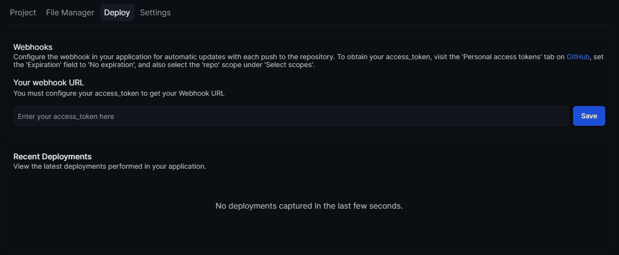This screenshot has width=619, height=255.
Task: Click the Save button
Action: (x=589, y=116)
